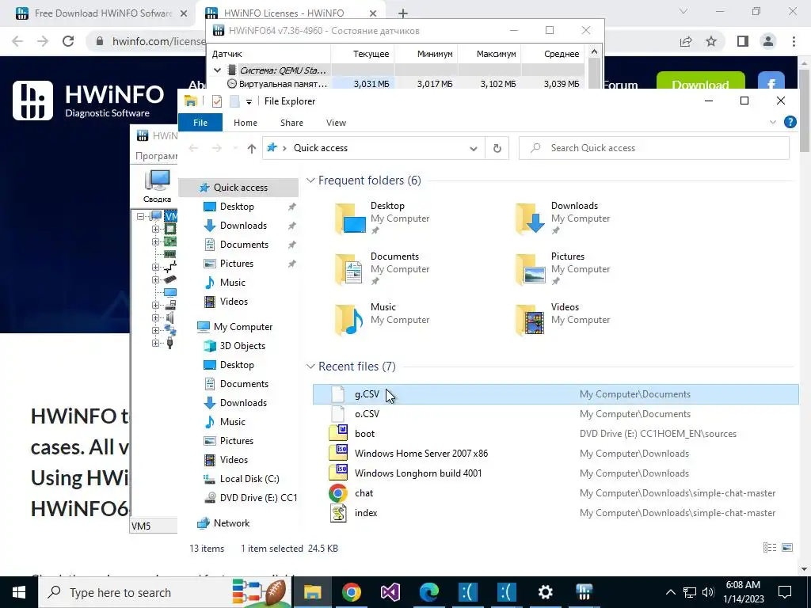Image resolution: width=811 pixels, height=608 pixels.
Task: Select the boot recent file
Action: coord(555,434)
